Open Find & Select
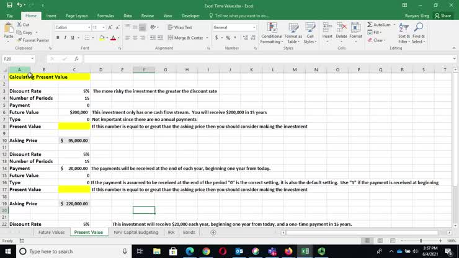459x258 pixels. (x=418, y=33)
